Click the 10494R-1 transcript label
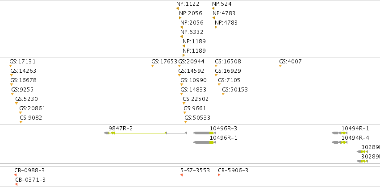380x187 pixels. point(355,129)
